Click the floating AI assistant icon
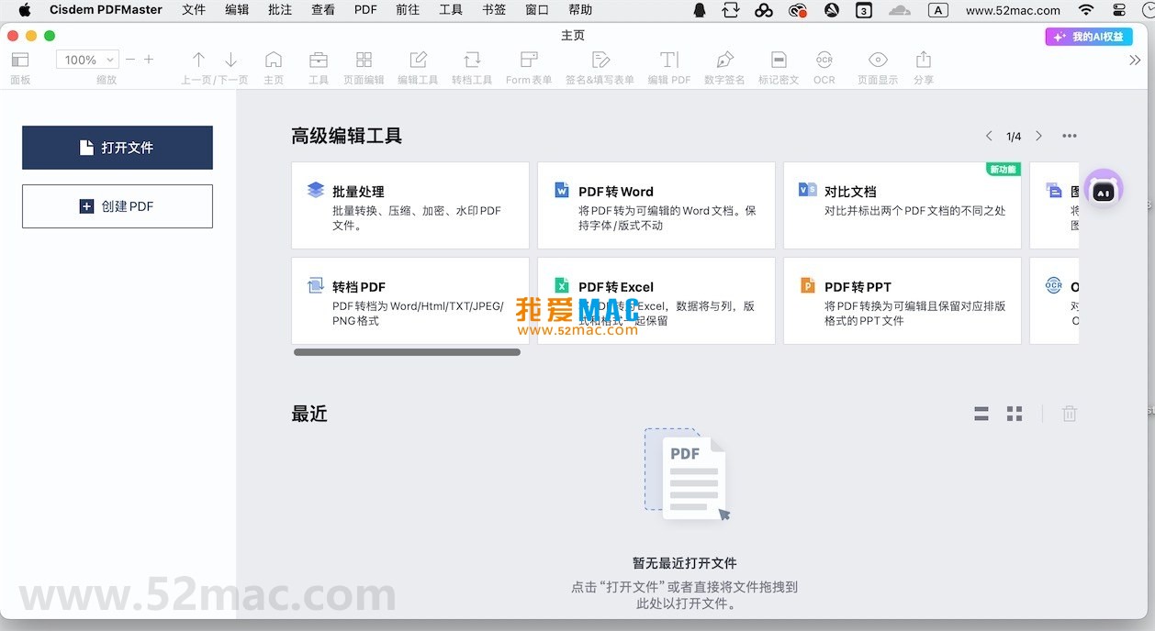The height and width of the screenshot is (631, 1155). click(x=1103, y=192)
